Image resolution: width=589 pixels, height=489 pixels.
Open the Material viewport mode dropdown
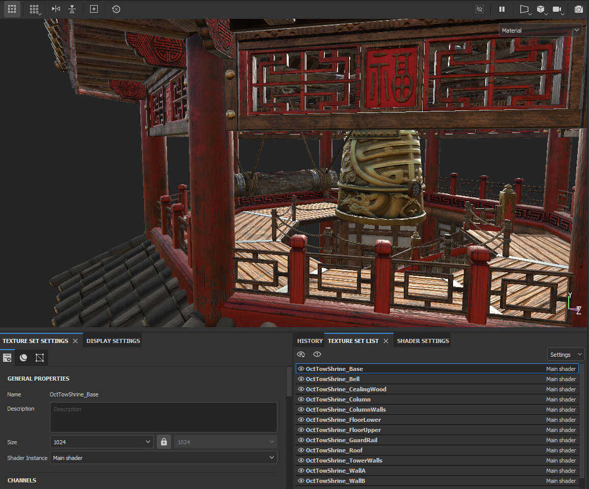pos(540,31)
